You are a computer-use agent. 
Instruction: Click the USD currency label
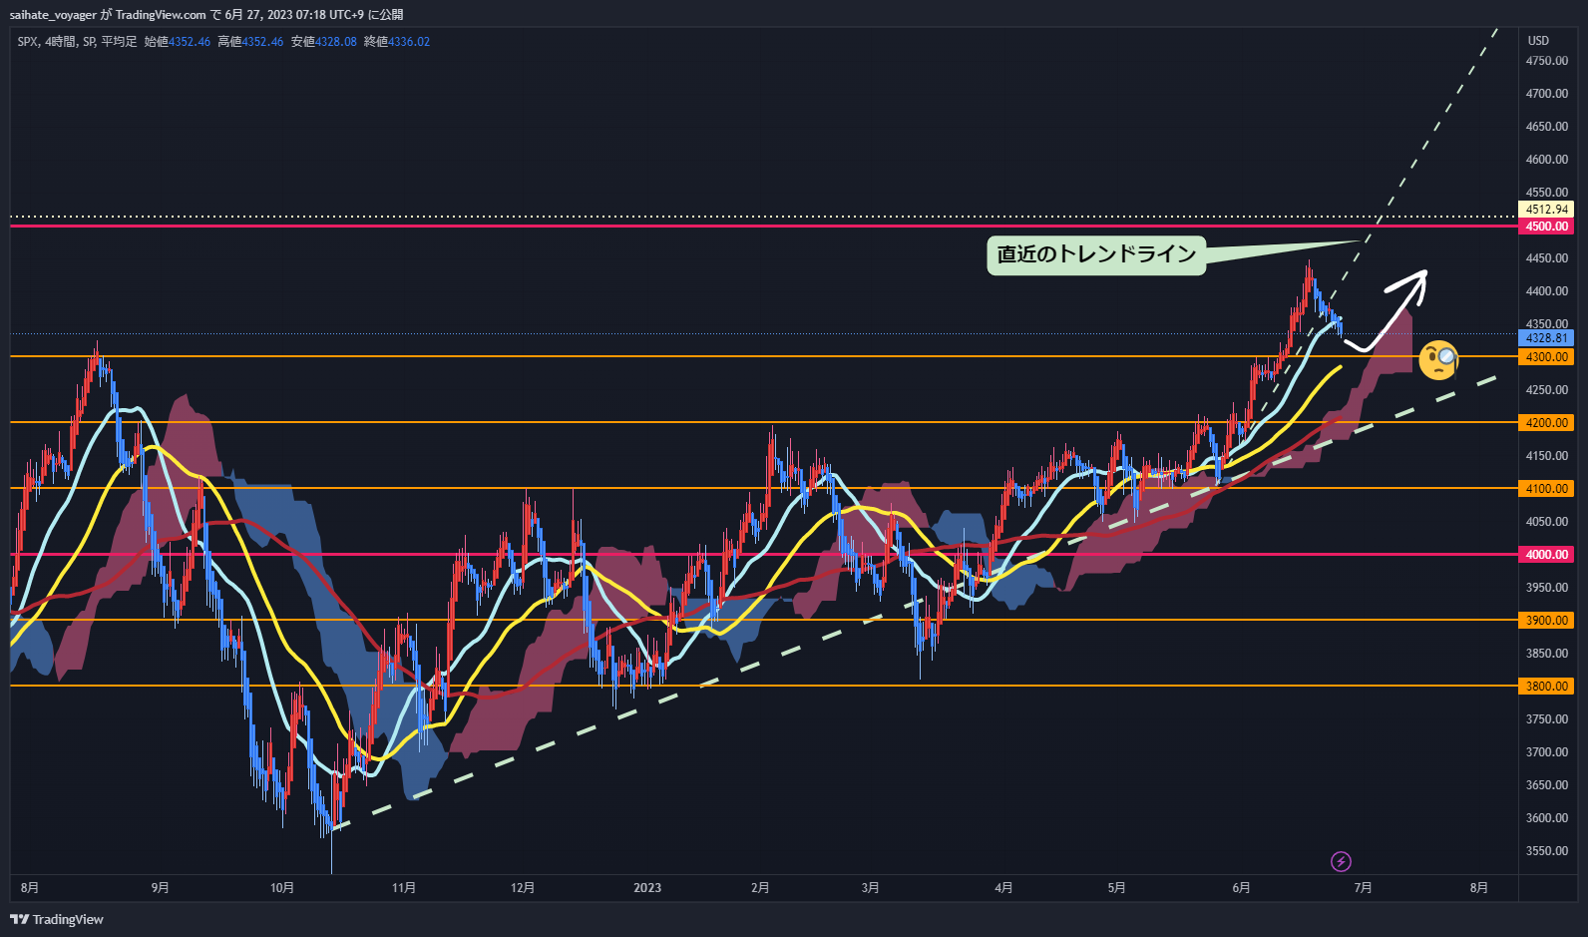(1538, 41)
